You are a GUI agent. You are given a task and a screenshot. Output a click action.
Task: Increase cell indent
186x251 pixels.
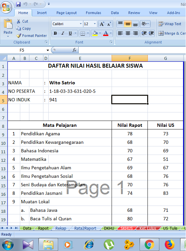tap(151, 33)
